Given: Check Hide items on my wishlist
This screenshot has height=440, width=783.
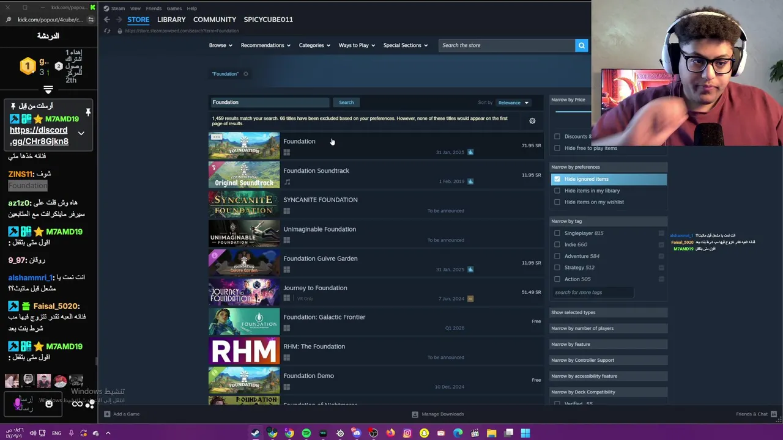Looking at the screenshot, I should click(557, 202).
